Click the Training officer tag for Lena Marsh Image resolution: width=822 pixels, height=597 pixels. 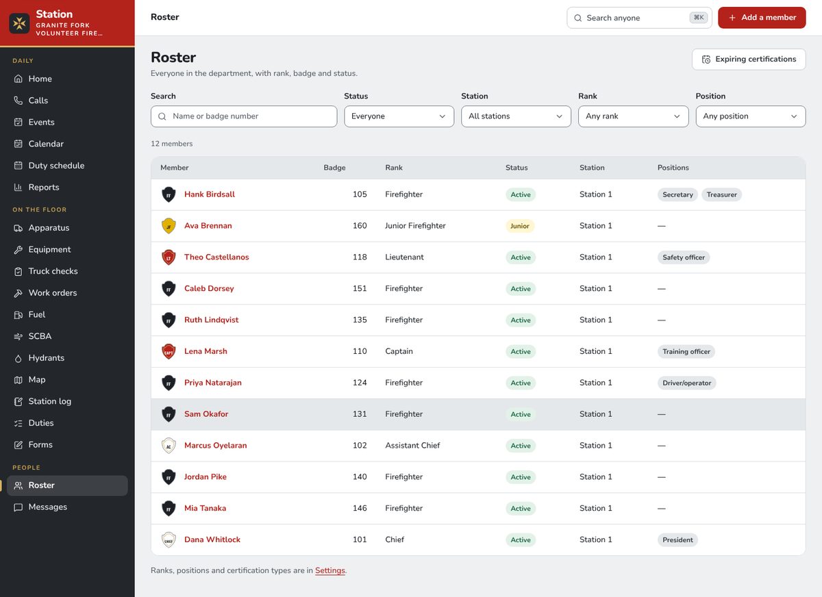pyautogui.click(x=686, y=351)
